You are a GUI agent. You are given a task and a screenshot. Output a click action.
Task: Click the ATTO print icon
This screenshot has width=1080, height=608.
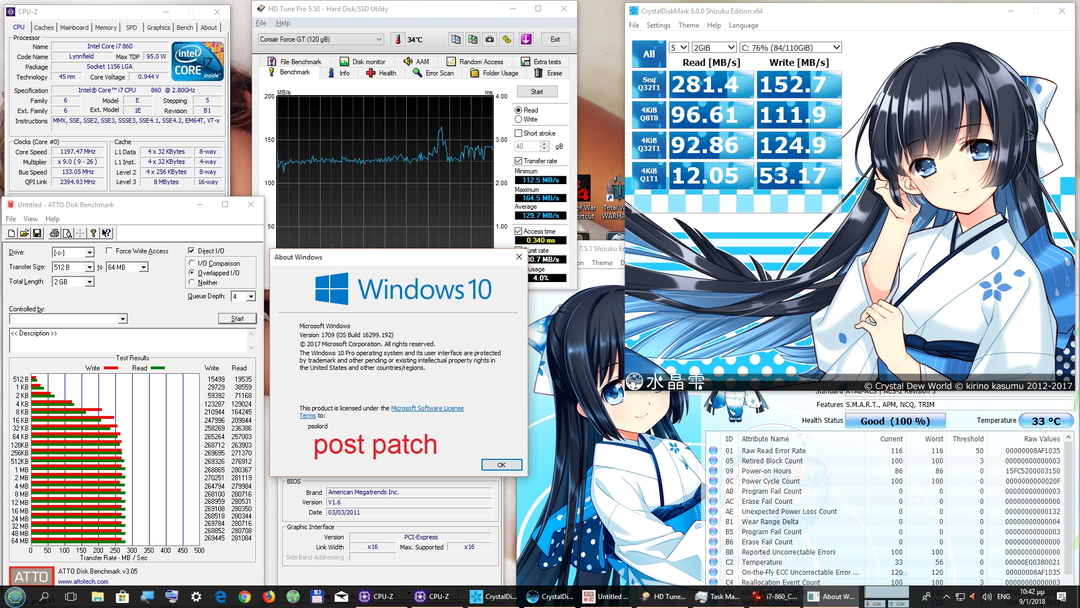pos(54,233)
